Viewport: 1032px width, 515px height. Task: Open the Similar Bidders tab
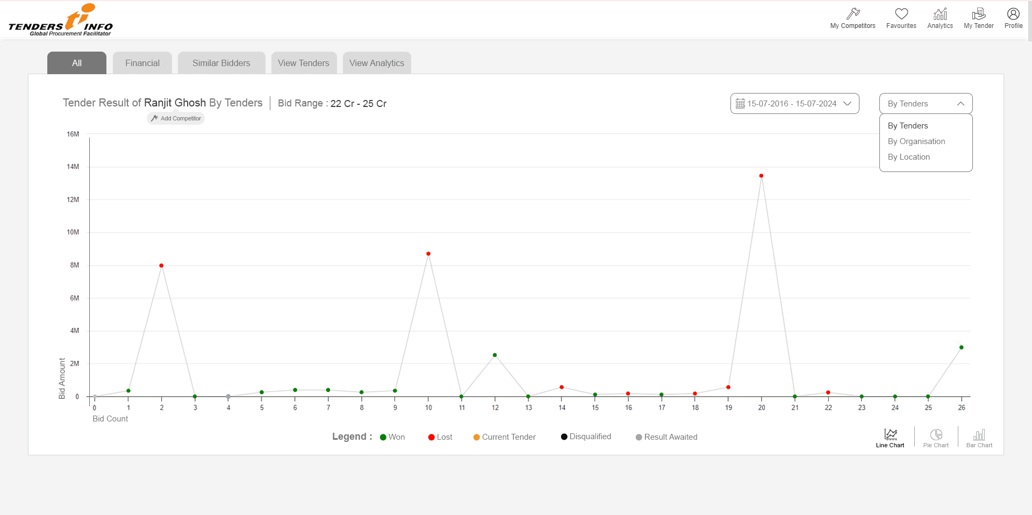[x=221, y=63]
